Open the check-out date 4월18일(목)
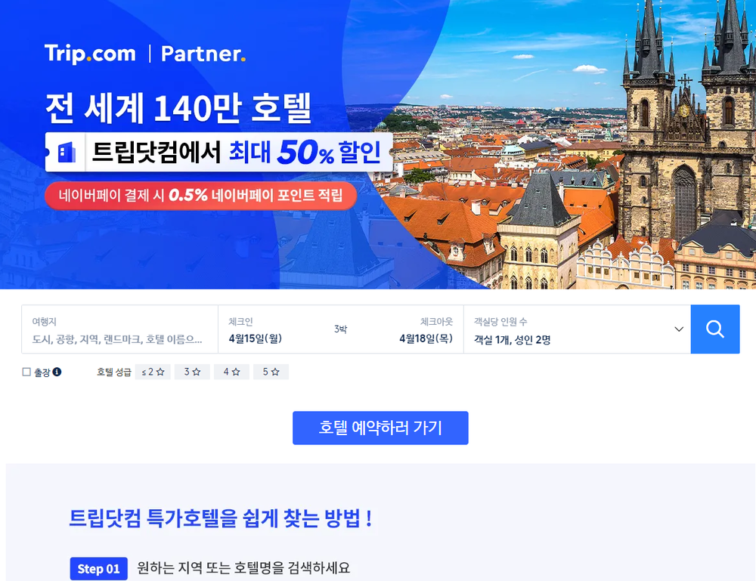Image resolution: width=756 pixels, height=581 pixels. pyautogui.click(x=426, y=338)
